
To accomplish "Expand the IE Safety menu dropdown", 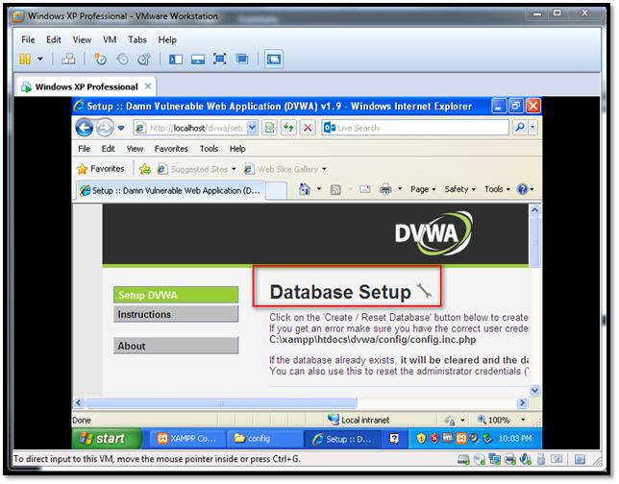I will pos(459,189).
